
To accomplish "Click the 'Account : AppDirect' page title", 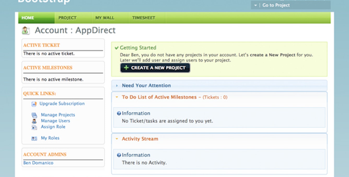I will [x=75, y=30].
